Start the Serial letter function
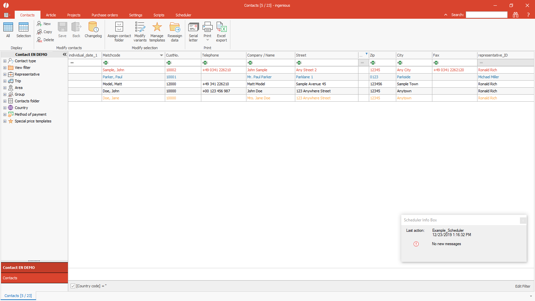The width and height of the screenshot is (535, 301). coord(193,27)
